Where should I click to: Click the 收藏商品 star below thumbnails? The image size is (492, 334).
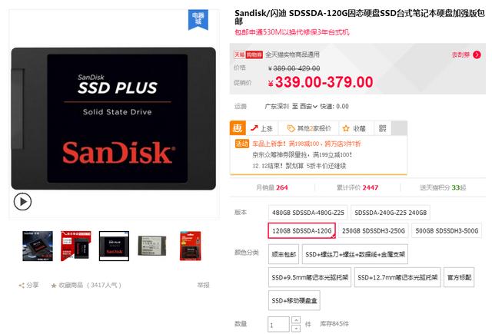tap(54, 286)
